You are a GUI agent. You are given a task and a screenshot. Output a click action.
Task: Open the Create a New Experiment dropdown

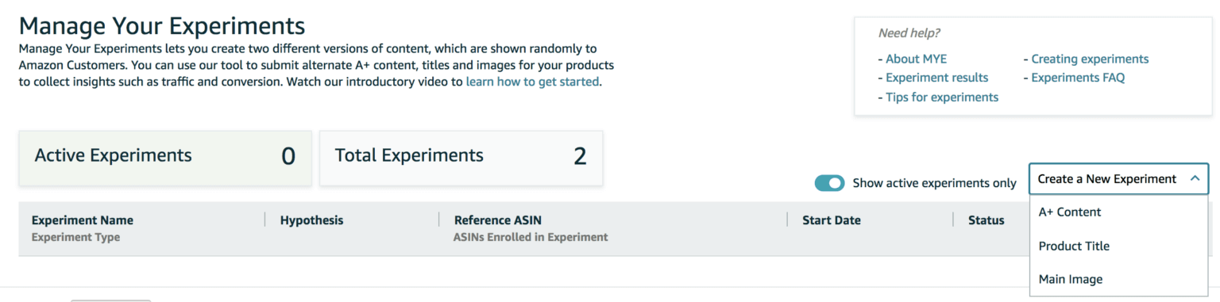click(x=1118, y=179)
